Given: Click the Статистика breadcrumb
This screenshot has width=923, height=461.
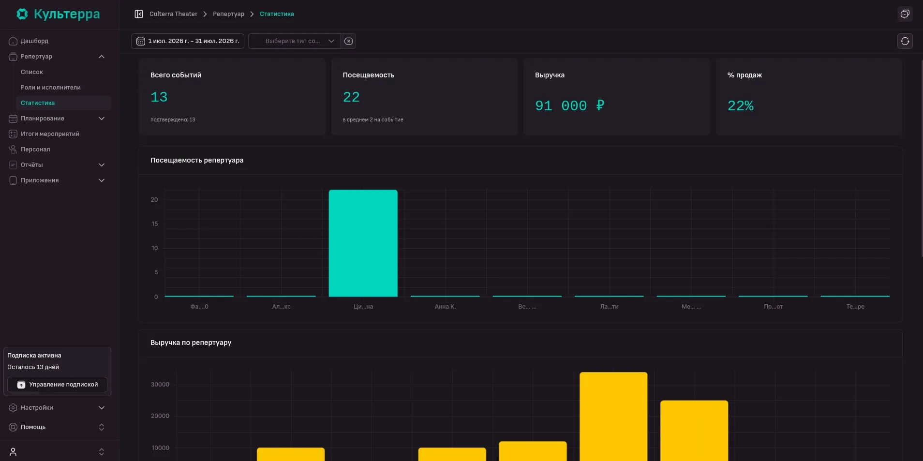Looking at the screenshot, I should (x=277, y=14).
